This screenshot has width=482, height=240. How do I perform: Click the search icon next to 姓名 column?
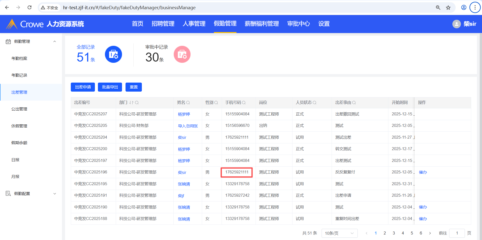pos(188,103)
